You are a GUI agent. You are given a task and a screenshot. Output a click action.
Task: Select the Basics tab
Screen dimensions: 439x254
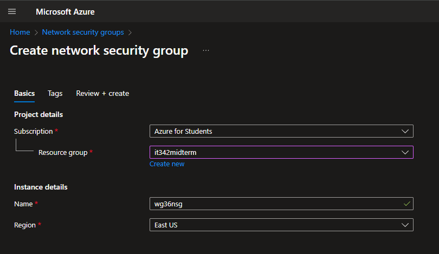pos(24,93)
